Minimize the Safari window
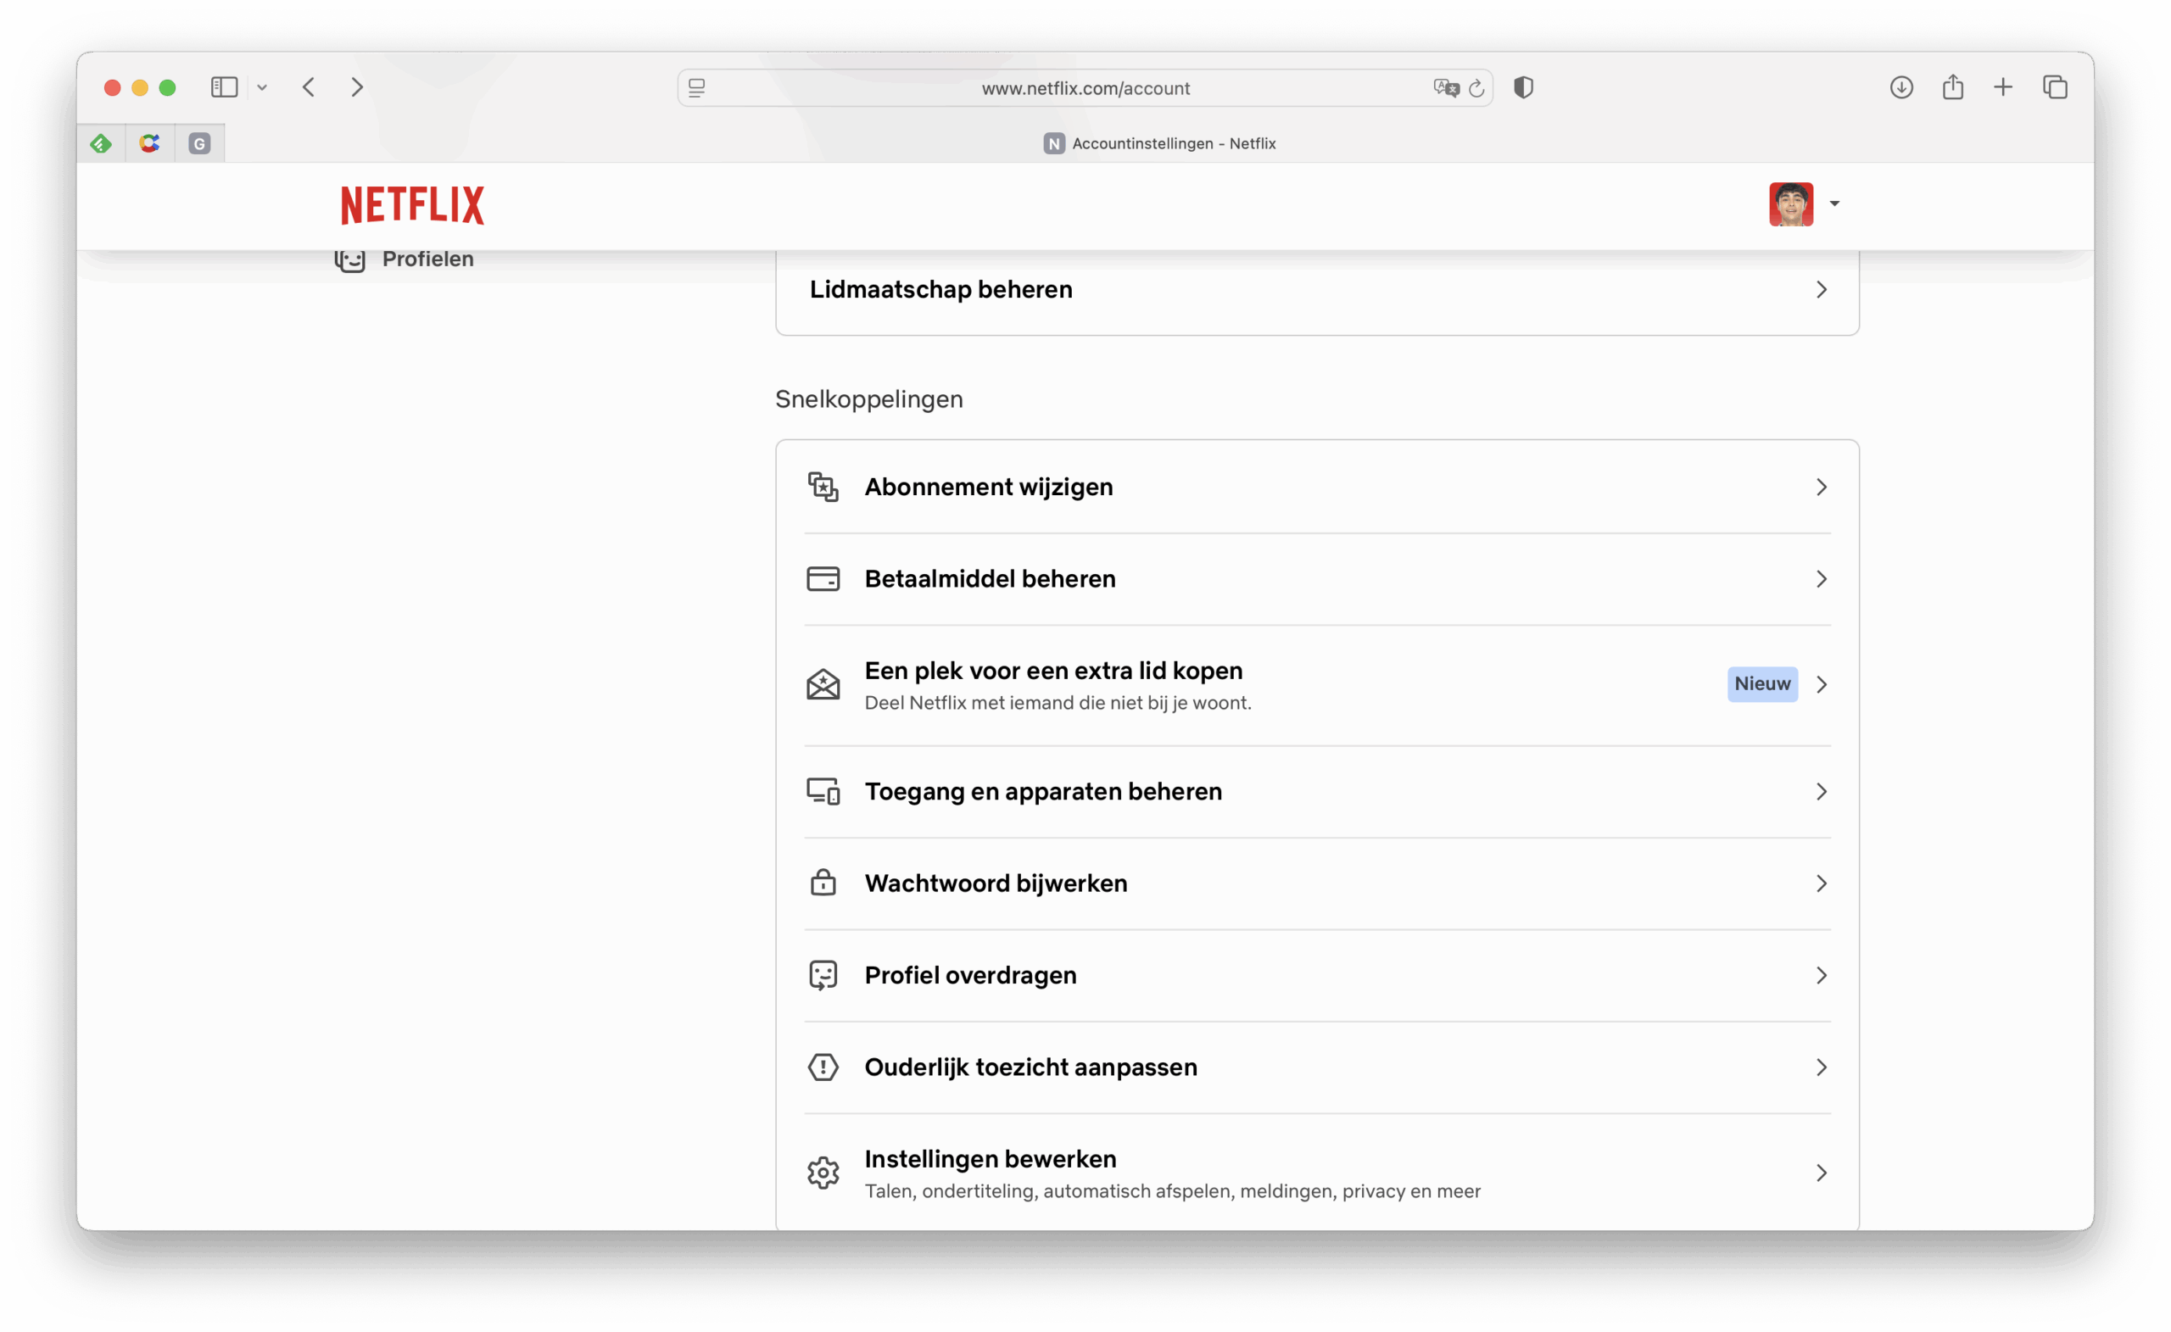This screenshot has width=2171, height=1332. coord(139,87)
